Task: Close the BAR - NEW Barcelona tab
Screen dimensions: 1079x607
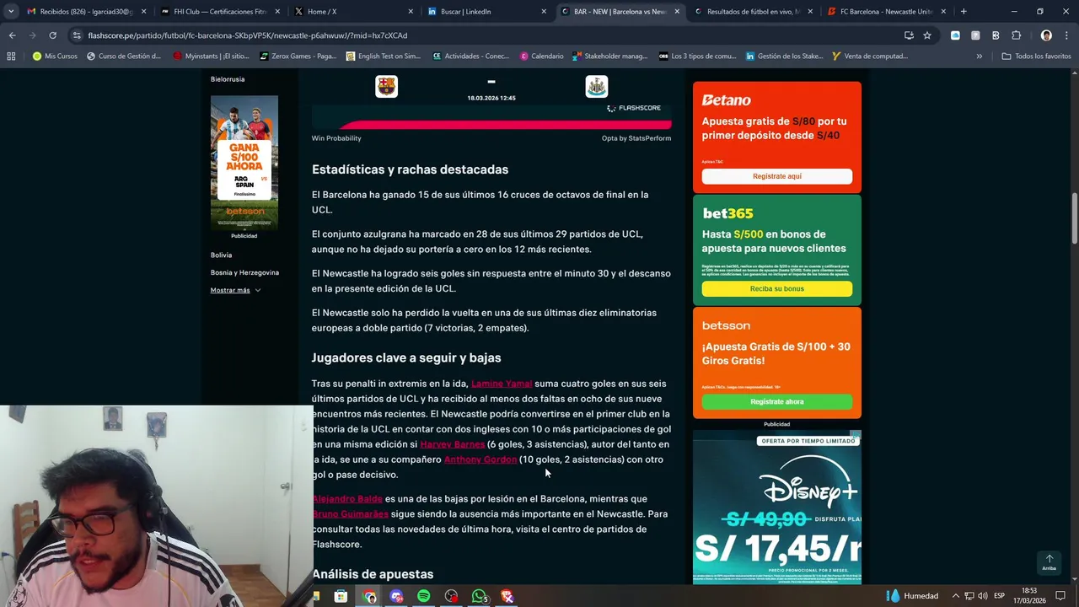Action: (x=676, y=12)
